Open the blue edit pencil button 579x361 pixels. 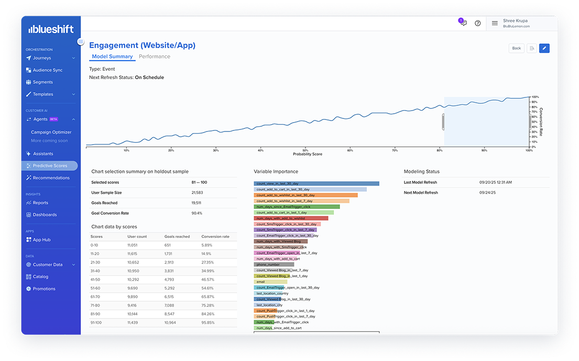544,48
